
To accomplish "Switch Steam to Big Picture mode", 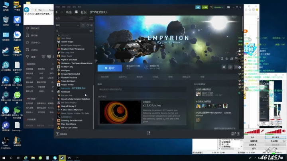I will click(x=229, y=7).
